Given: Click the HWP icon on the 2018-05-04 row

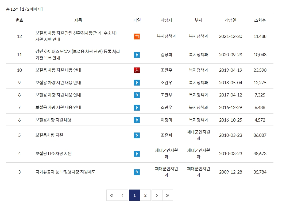Looking at the screenshot, I should click(x=137, y=83).
